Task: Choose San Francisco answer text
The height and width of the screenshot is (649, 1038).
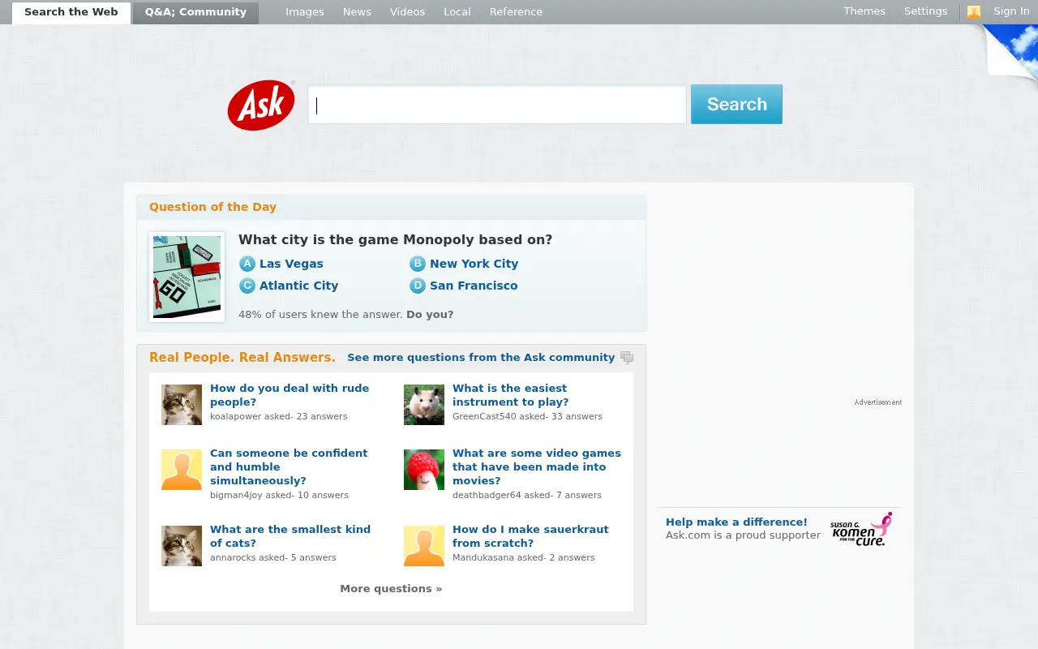Action: [x=474, y=286]
